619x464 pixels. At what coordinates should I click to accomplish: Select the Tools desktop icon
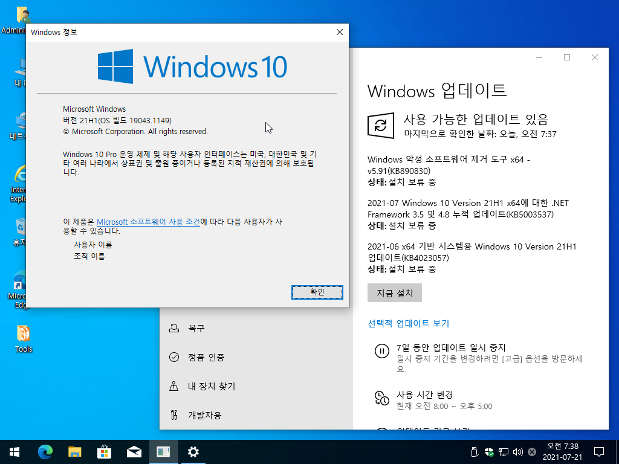coord(24,339)
